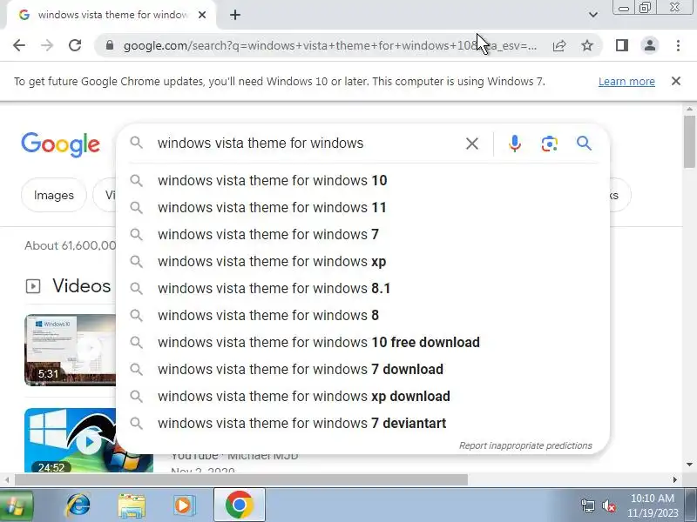This screenshot has height=522, width=697.
Task: Select suggestion ending in windows 11
Action: pyautogui.click(x=363, y=208)
